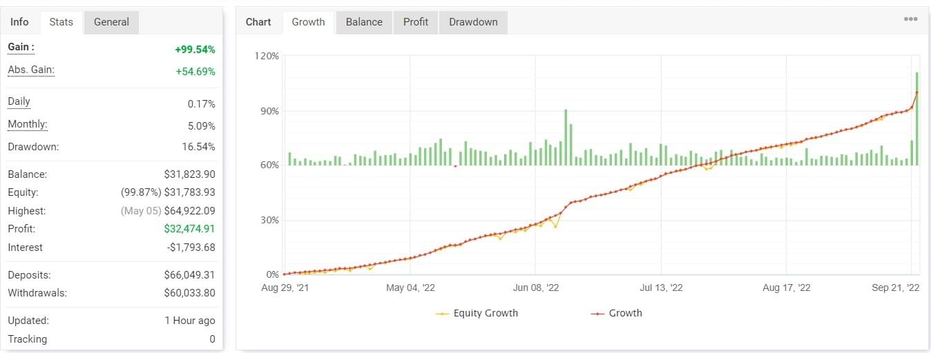The image size is (931, 353).
Task: Click the Balance label in stats
Action: [27, 175]
